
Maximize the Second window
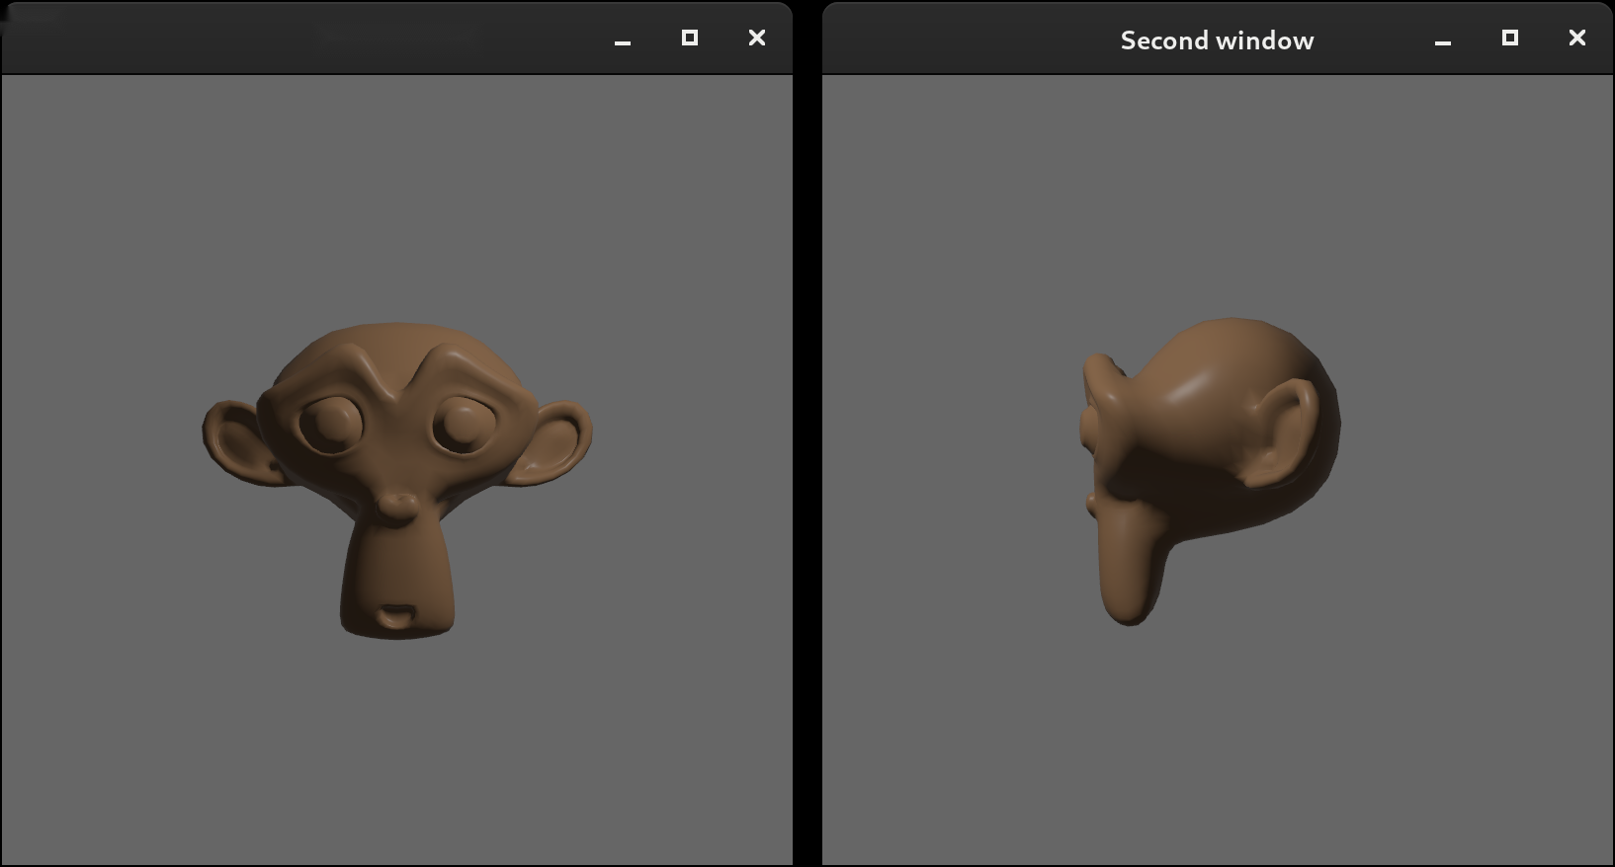[x=1510, y=38]
